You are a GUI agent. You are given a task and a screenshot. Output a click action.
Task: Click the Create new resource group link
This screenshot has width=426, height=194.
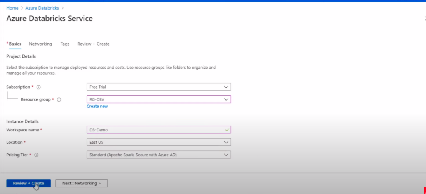(x=97, y=107)
